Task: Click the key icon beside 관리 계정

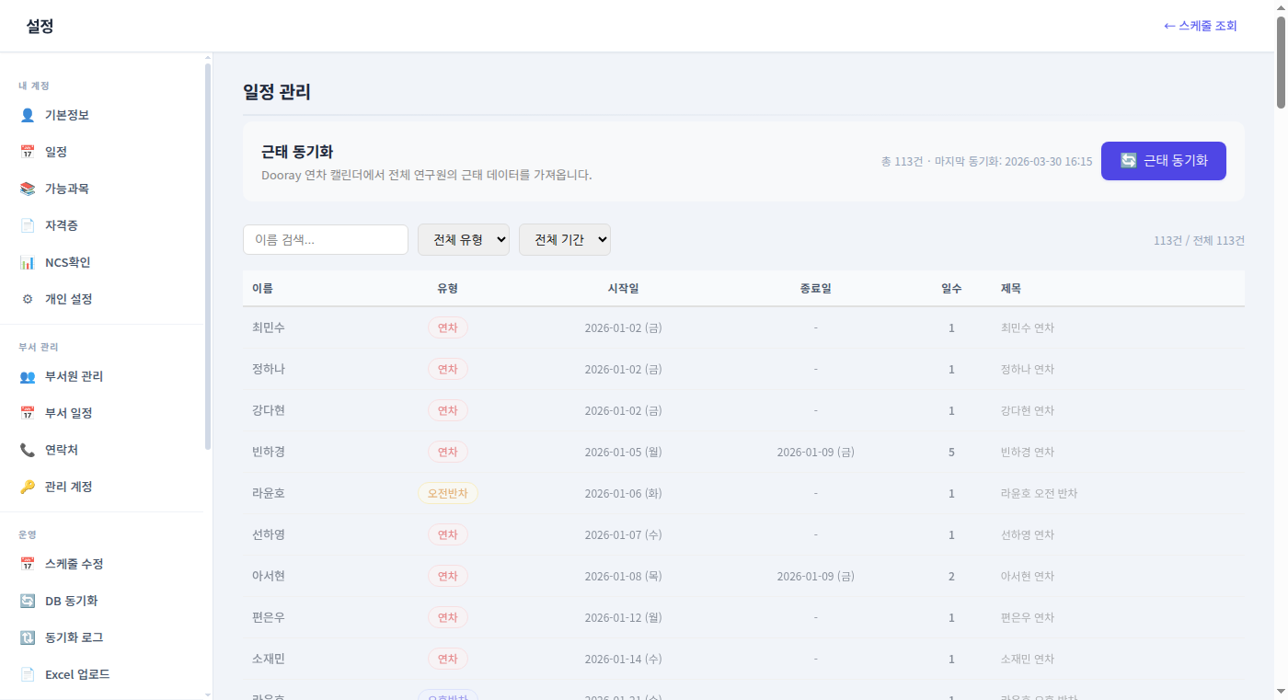Action: click(28, 487)
